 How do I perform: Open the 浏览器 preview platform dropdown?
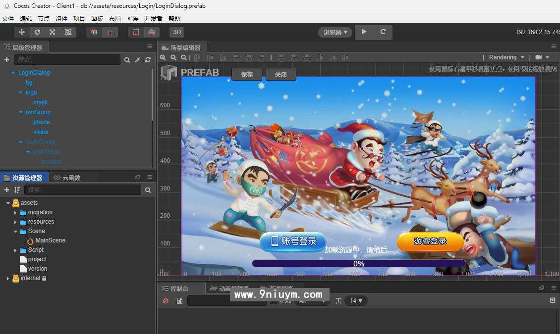tap(335, 32)
